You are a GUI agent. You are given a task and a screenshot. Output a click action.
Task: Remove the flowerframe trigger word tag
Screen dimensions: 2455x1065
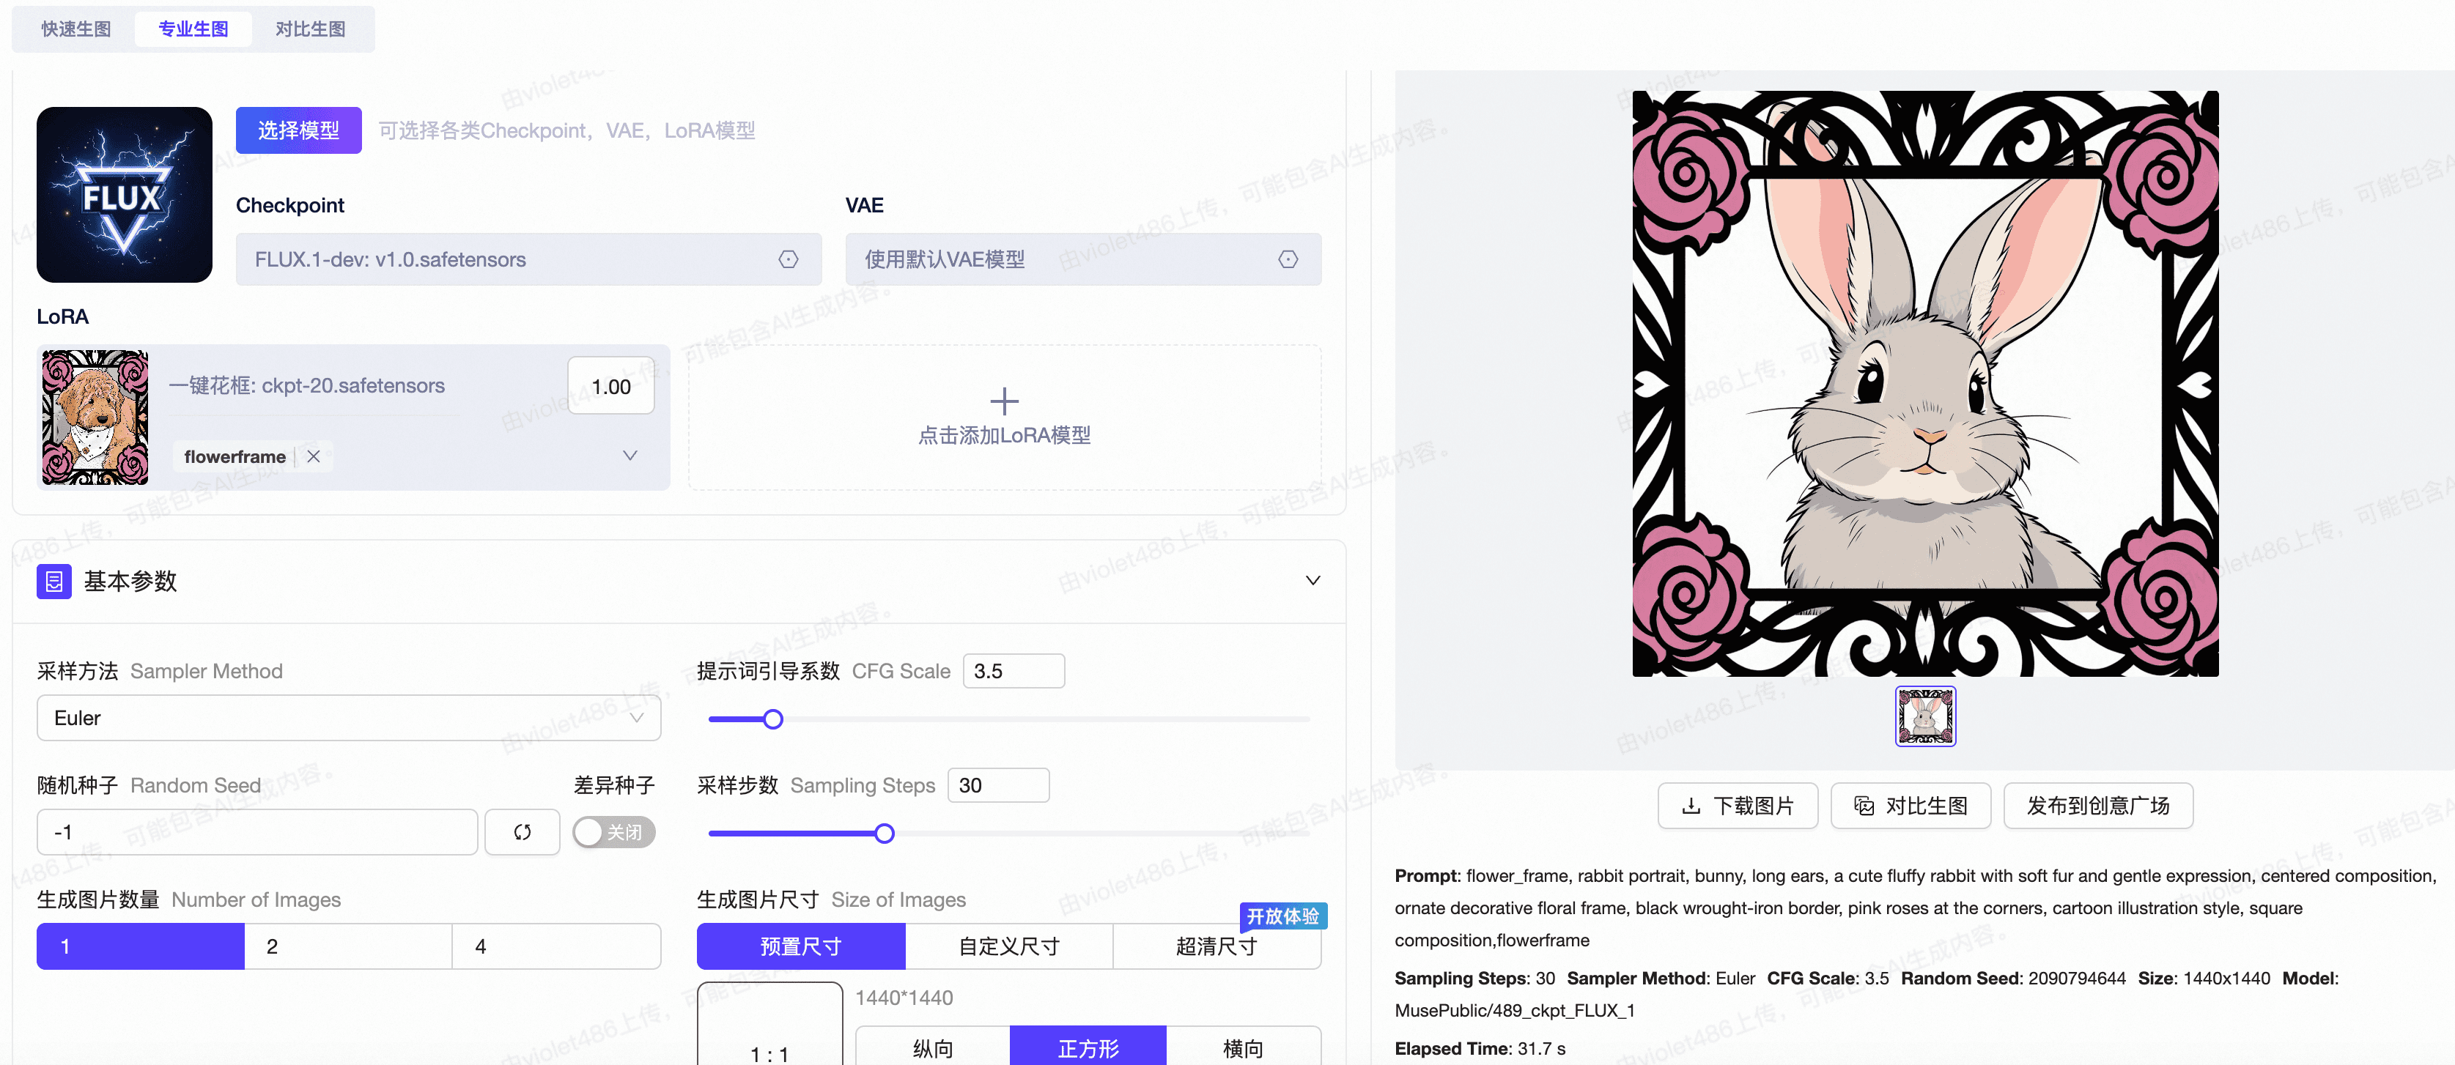(314, 456)
